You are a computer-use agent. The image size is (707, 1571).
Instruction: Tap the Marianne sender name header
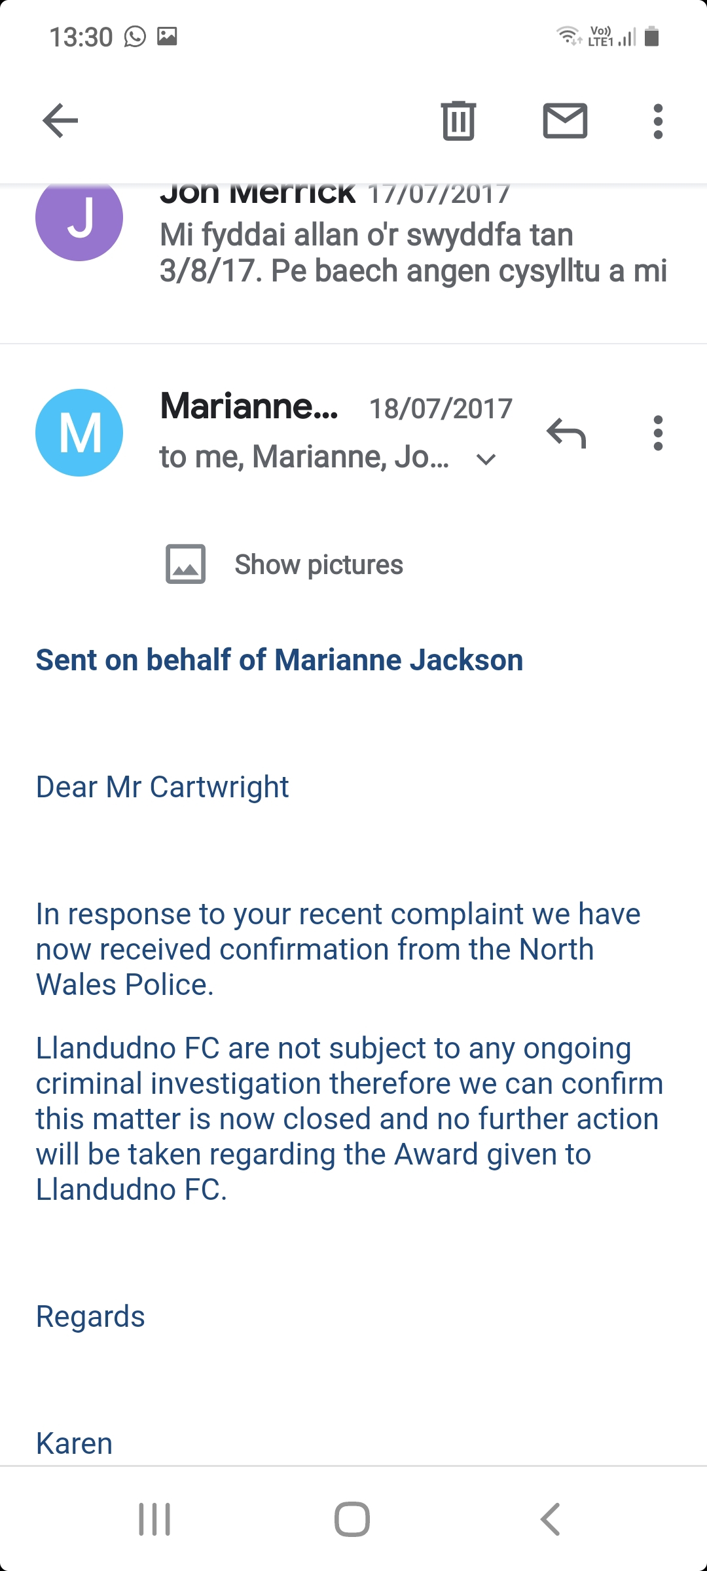[x=249, y=406]
